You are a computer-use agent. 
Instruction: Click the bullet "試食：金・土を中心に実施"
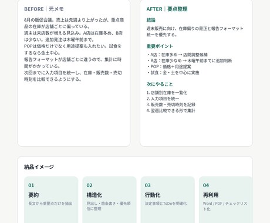click(x=173, y=73)
